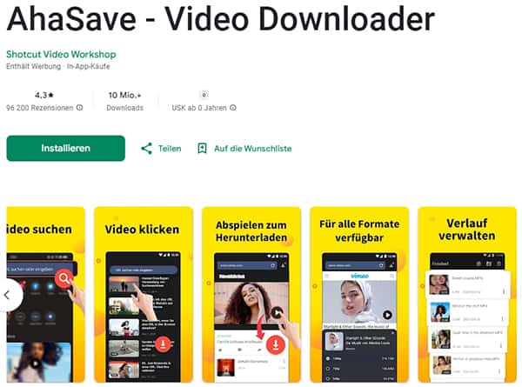The width and height of the screenshot is (522, 387).
Task: Click the 96 200 Rezensionen text
Action: [x=40, y=108]
